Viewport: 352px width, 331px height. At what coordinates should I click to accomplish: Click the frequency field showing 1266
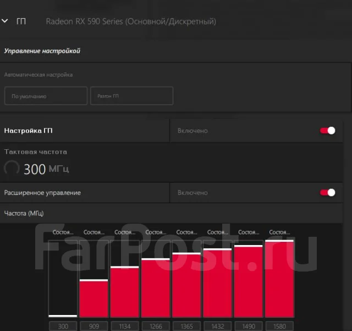pyautogui.click(x=156, y=326)
